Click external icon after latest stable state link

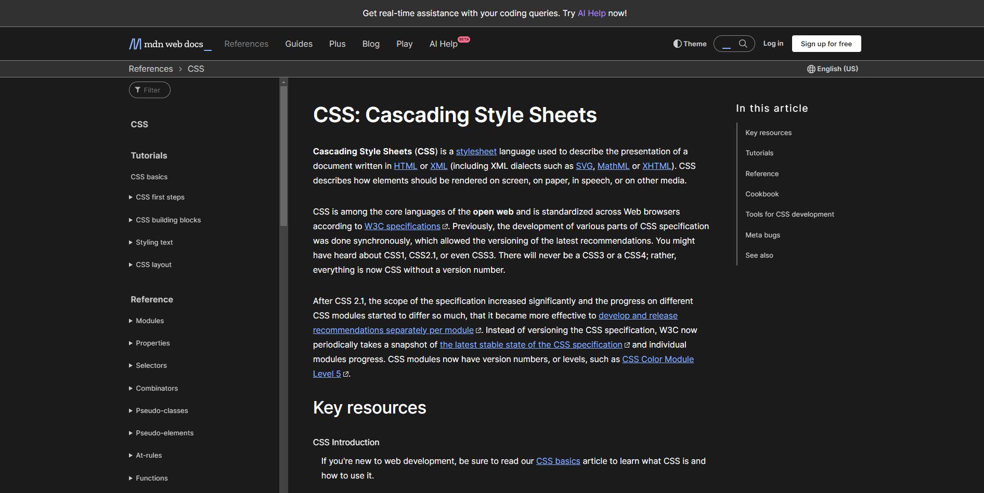627,345
